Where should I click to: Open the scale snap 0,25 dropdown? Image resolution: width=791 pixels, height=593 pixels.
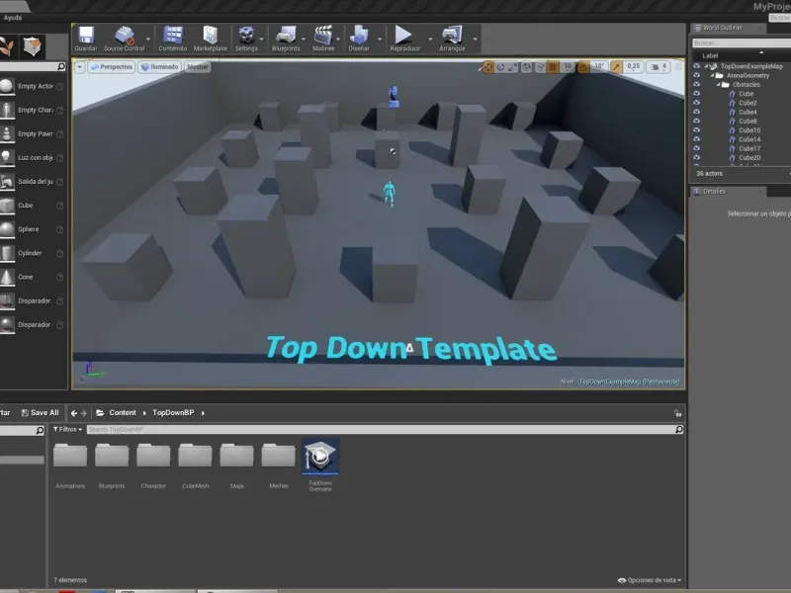633,66
